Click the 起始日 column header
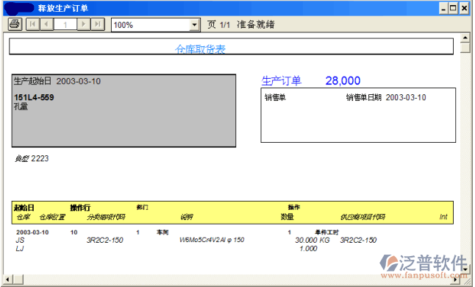 (24, 208)
